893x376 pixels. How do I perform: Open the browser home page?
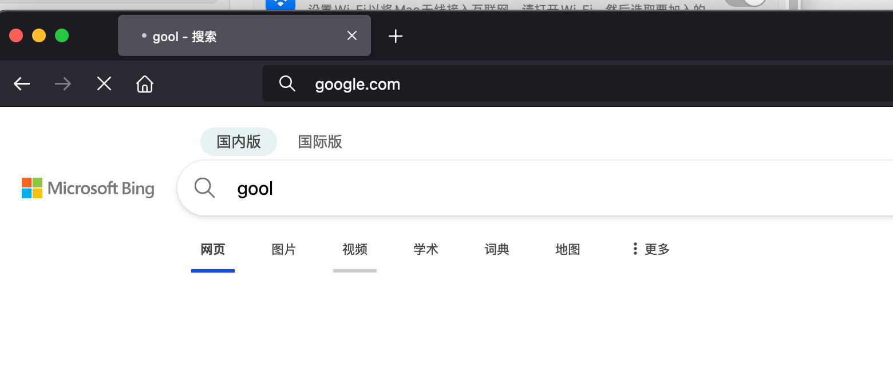(x=144, y=84)
